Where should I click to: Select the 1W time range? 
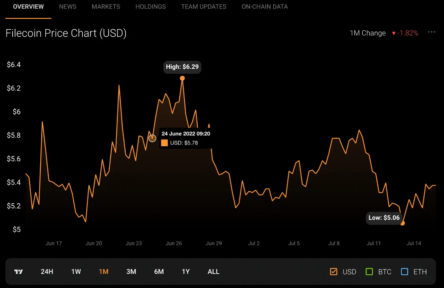pyautogui.click(x=76, y=272)
